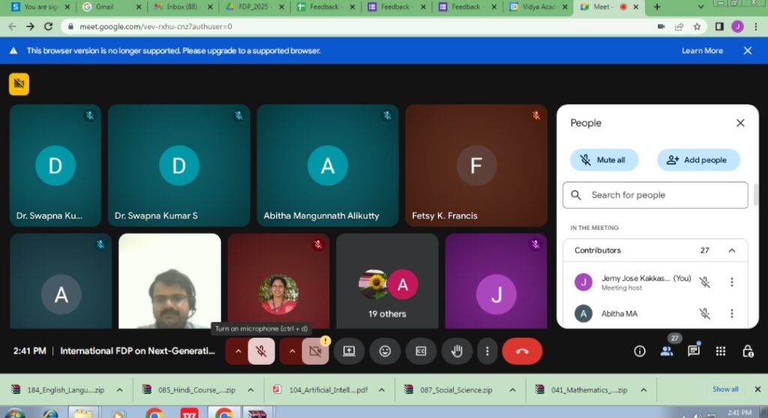Open the emoji reactions button
Screen dimensions: 768x418
click(x=385, y=351)
